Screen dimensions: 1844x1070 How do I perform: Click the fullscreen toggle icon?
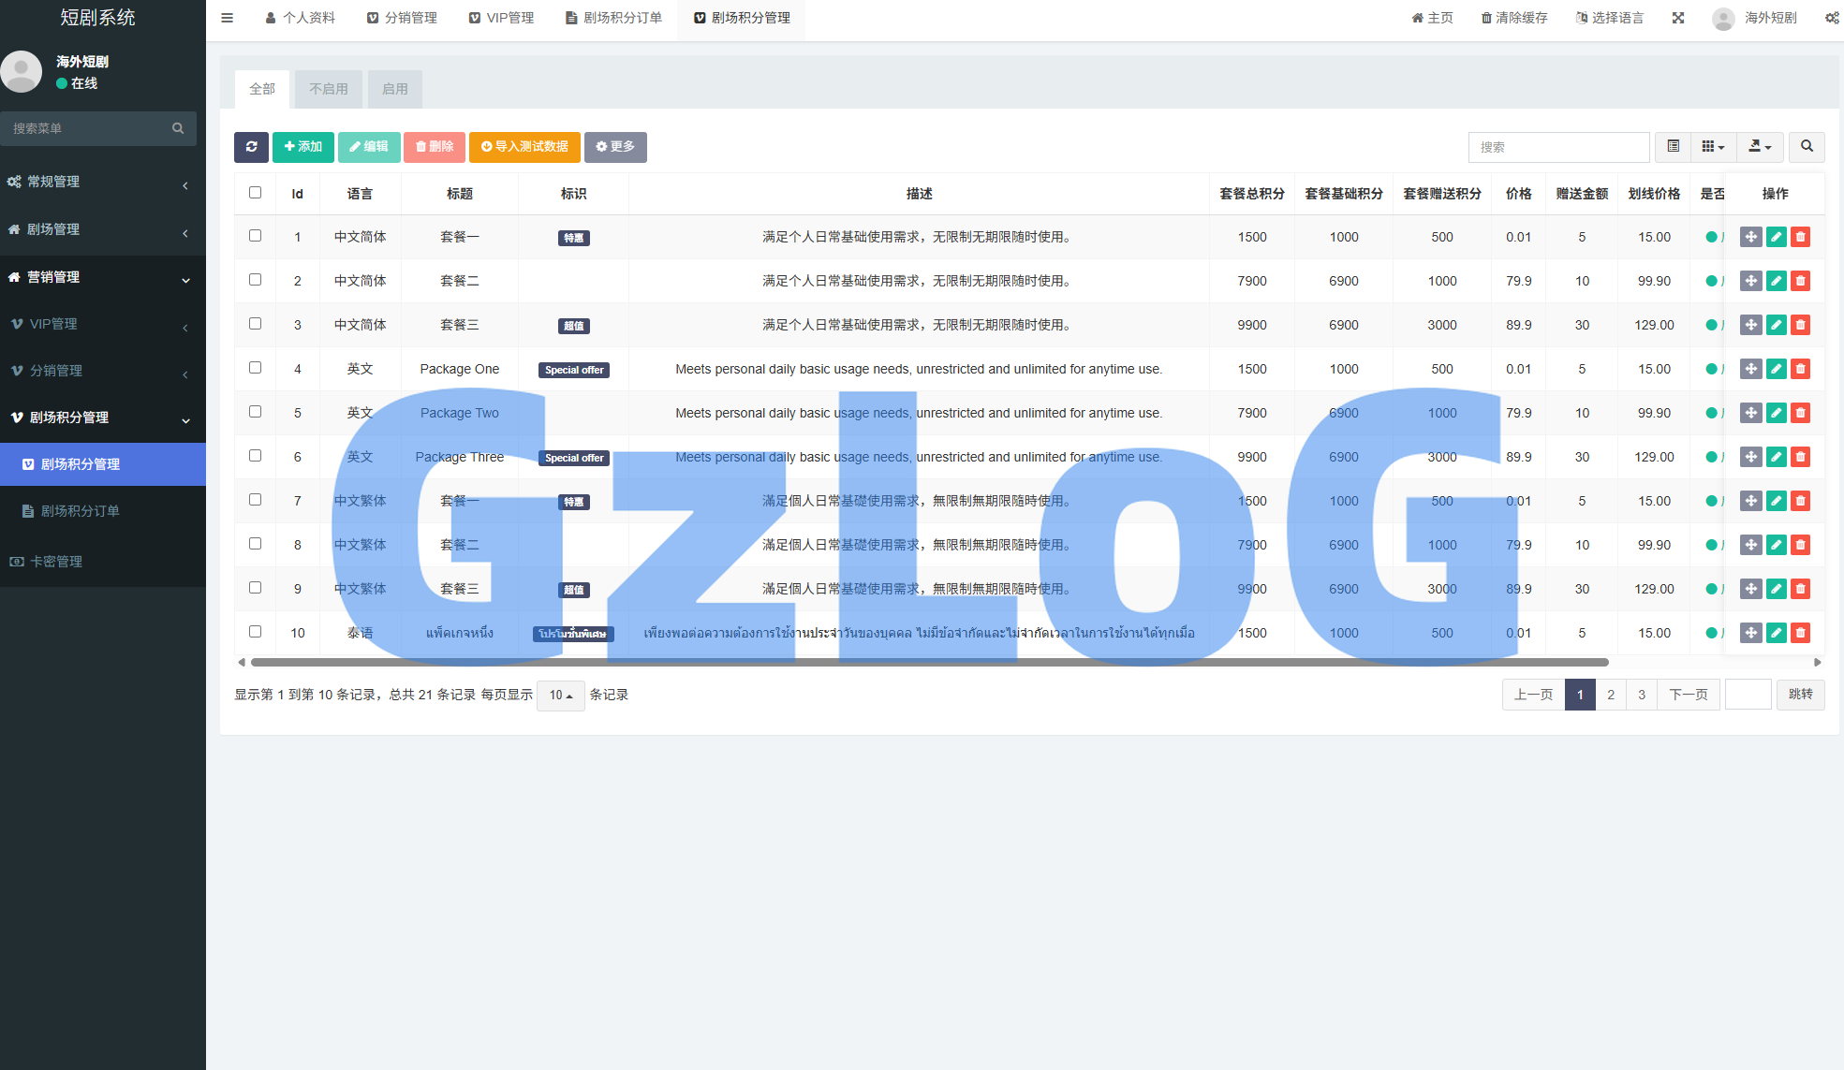tap(1678, 18)
